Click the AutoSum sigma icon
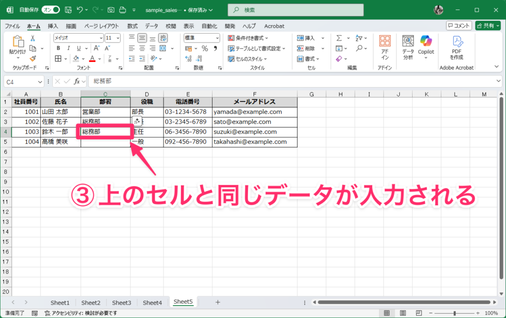 coord(339,38)
